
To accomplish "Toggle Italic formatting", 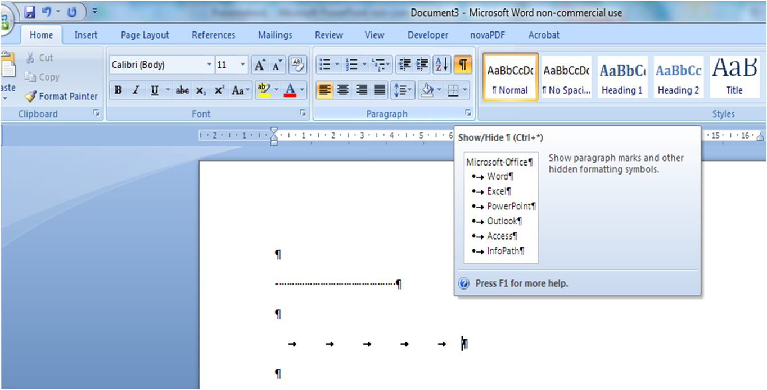I will pos(136,90).
